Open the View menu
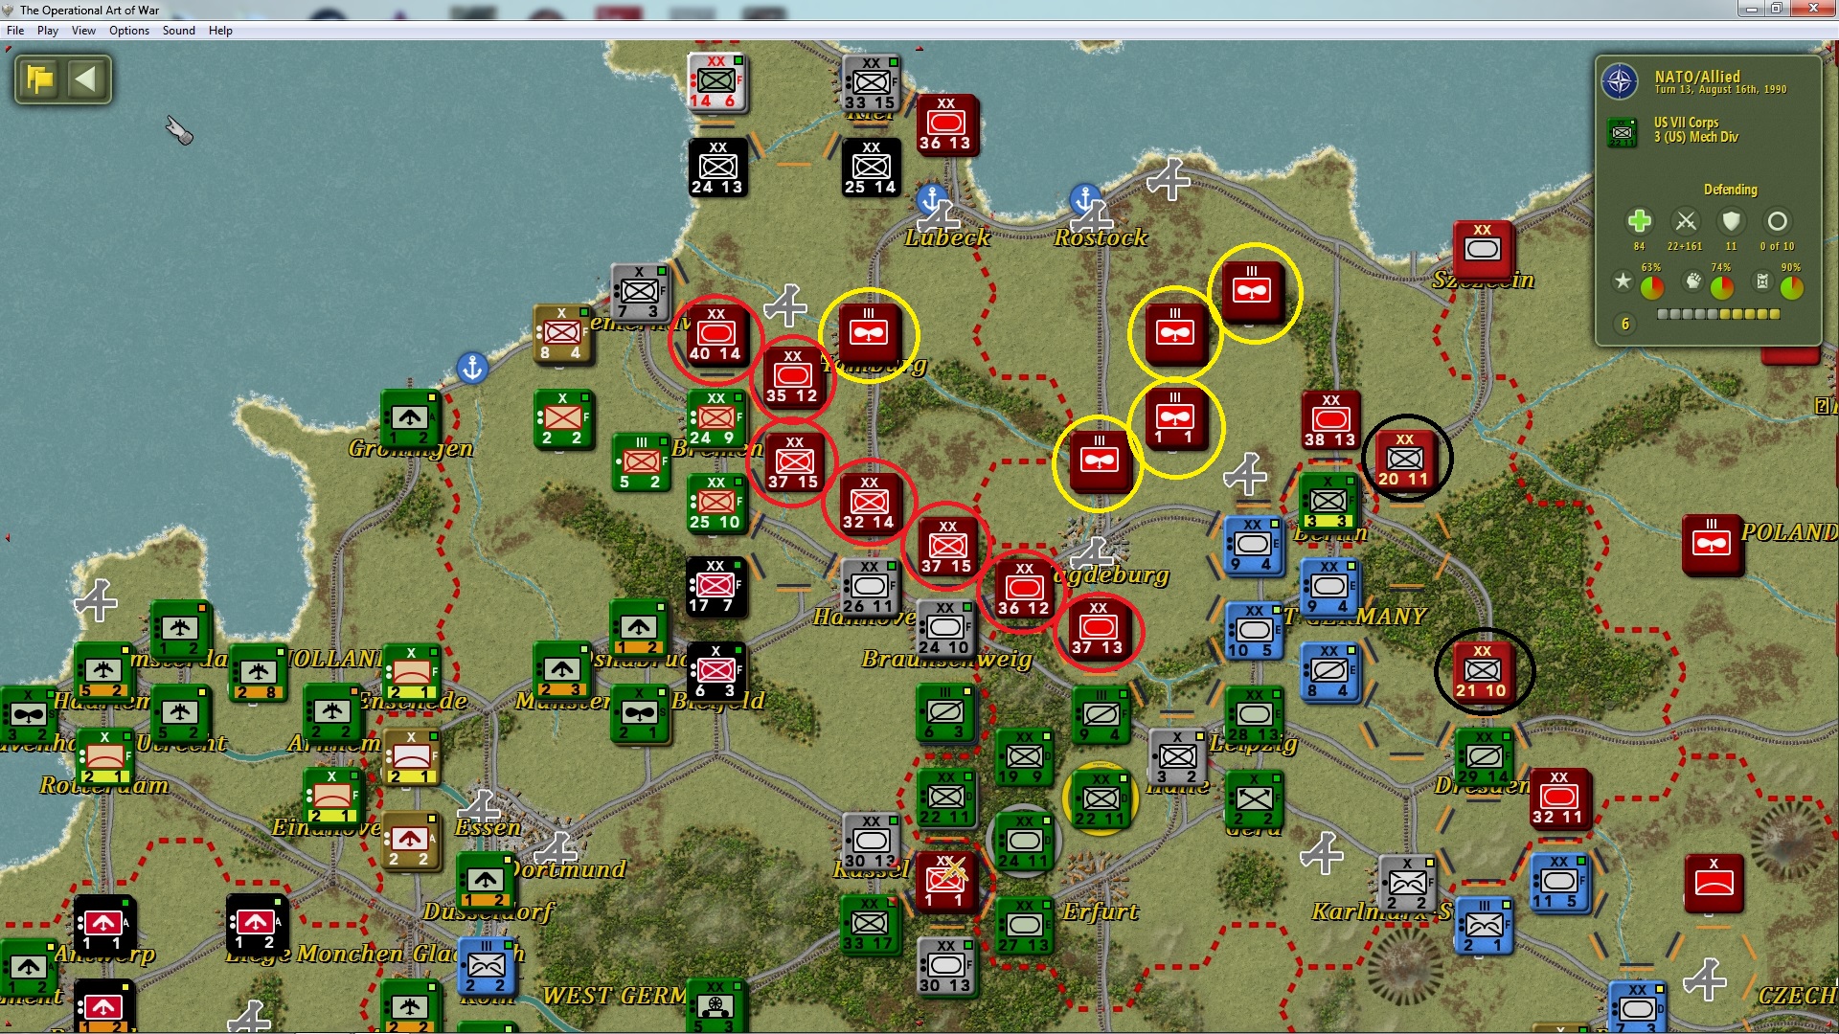Viewport: 1839px width, 1034px height. coord(84,31)
